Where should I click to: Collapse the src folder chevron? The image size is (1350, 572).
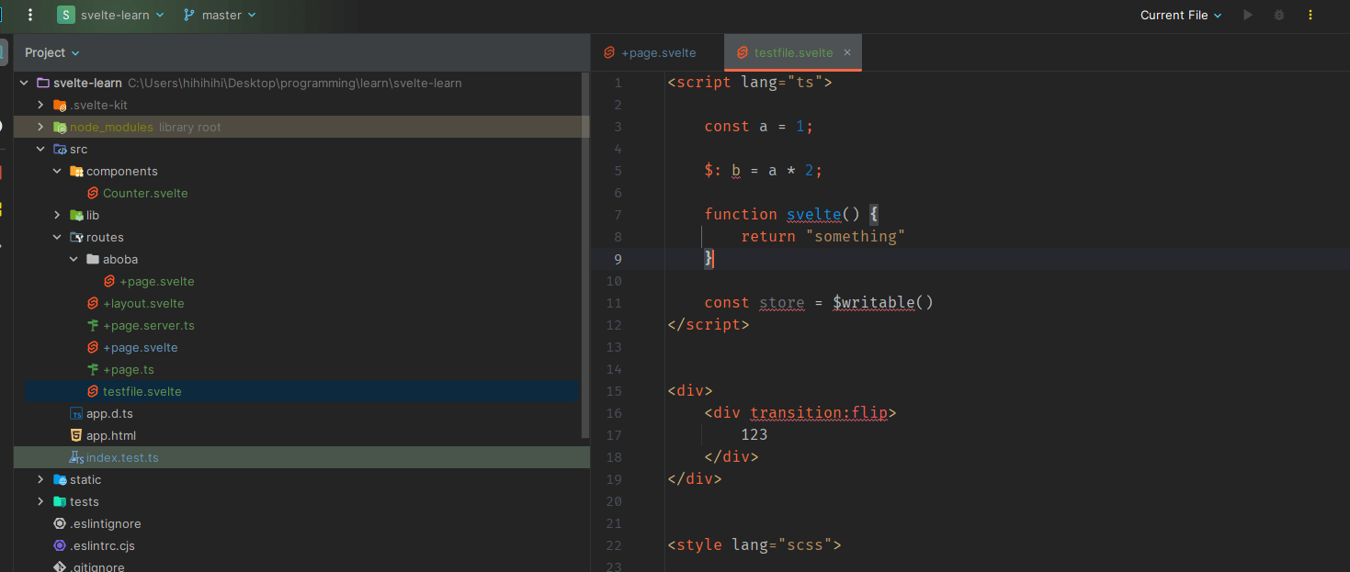pyautogui.click(x=40, y=149)
